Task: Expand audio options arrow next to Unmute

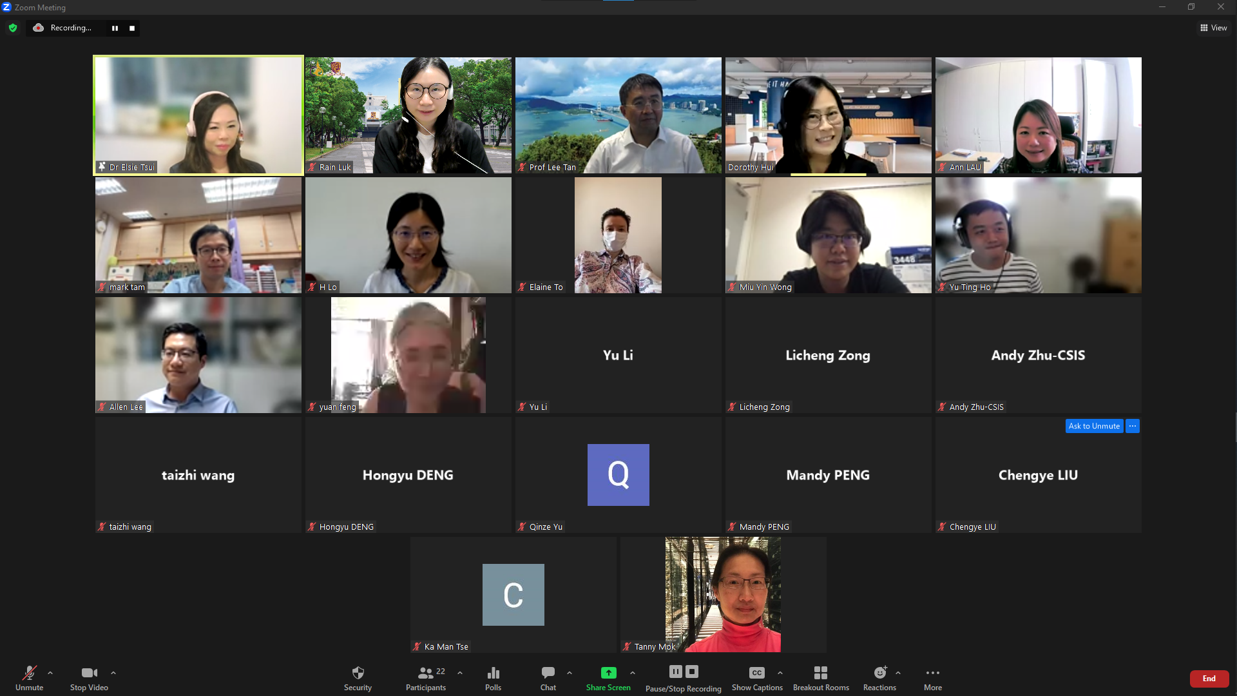Action: click(x=50, y=673)
